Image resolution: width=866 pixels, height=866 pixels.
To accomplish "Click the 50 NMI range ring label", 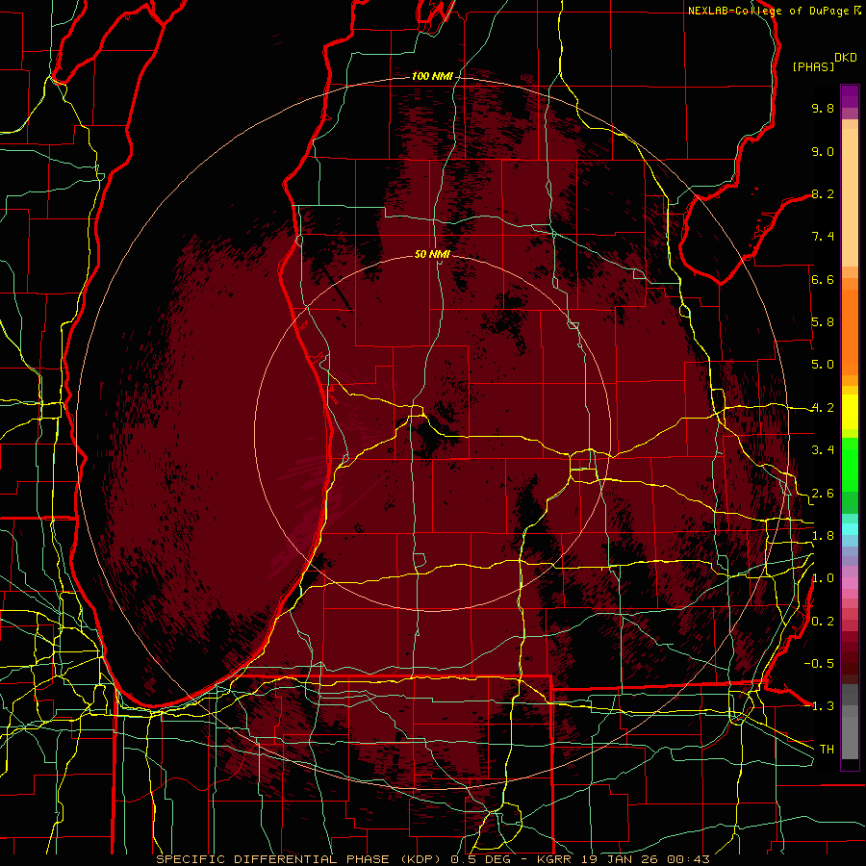I will [x=432, y=254].
